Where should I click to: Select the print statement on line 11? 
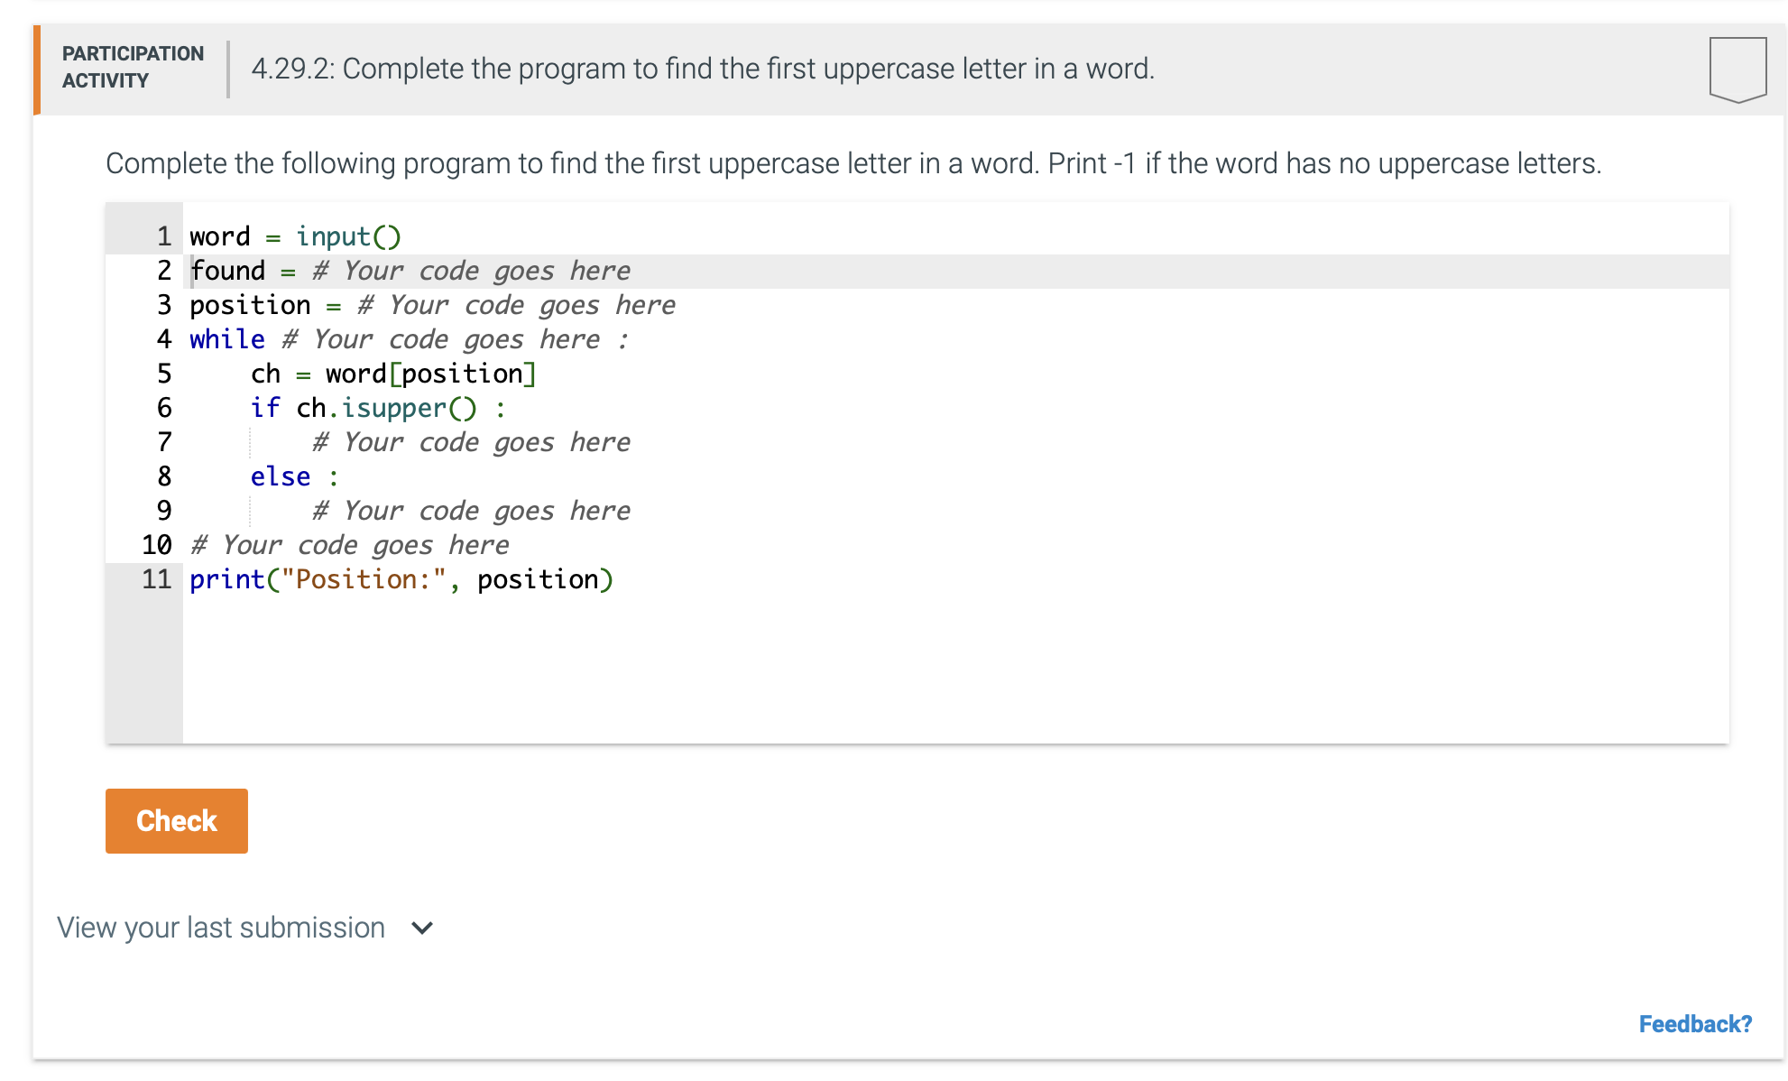point(401,578)
